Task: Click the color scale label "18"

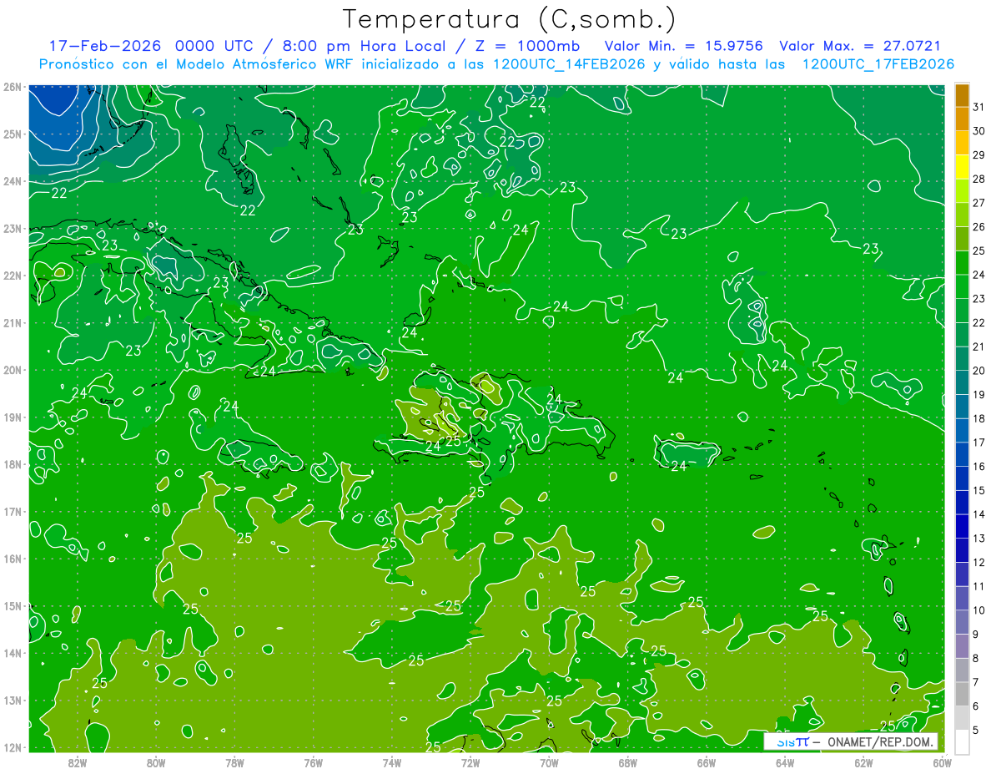Action: 979,418
